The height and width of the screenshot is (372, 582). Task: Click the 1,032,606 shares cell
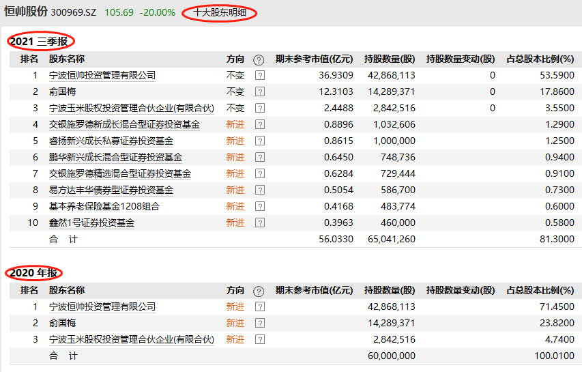tap(394, 124)
